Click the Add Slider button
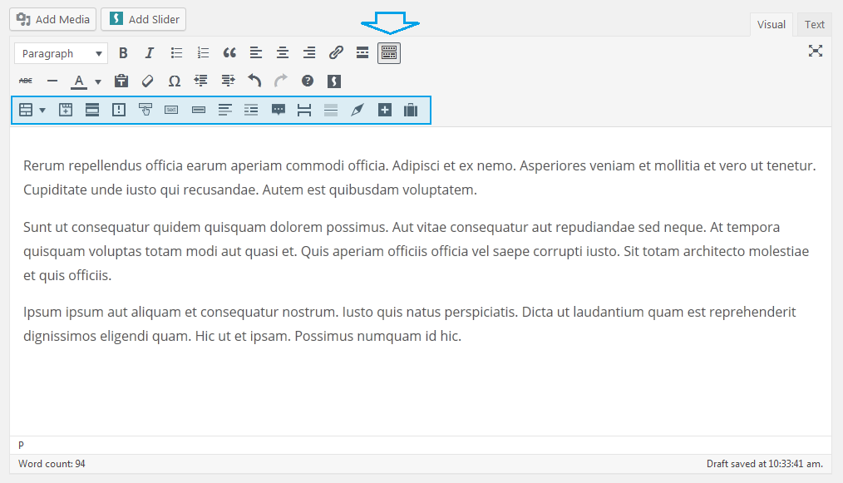The image size is (843, 483). pos(144,19)
